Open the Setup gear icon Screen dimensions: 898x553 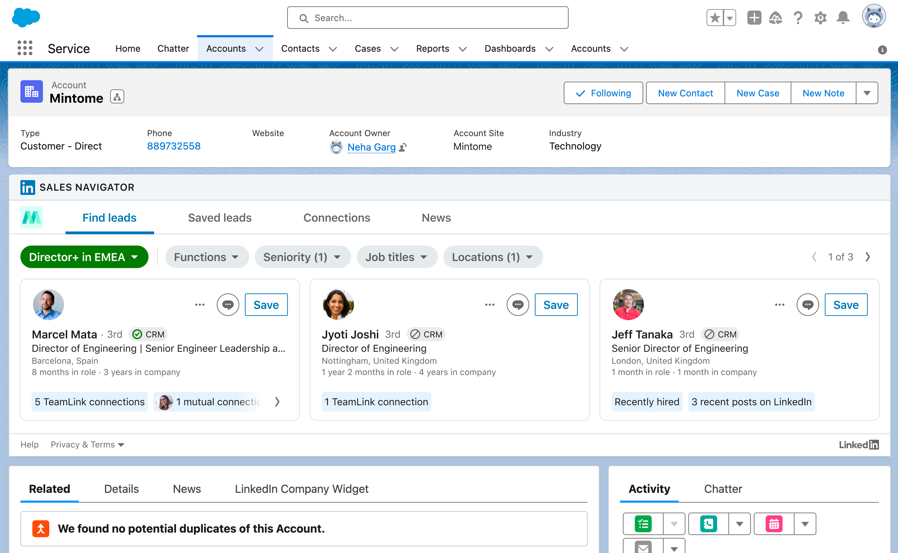tap(821, 18)
